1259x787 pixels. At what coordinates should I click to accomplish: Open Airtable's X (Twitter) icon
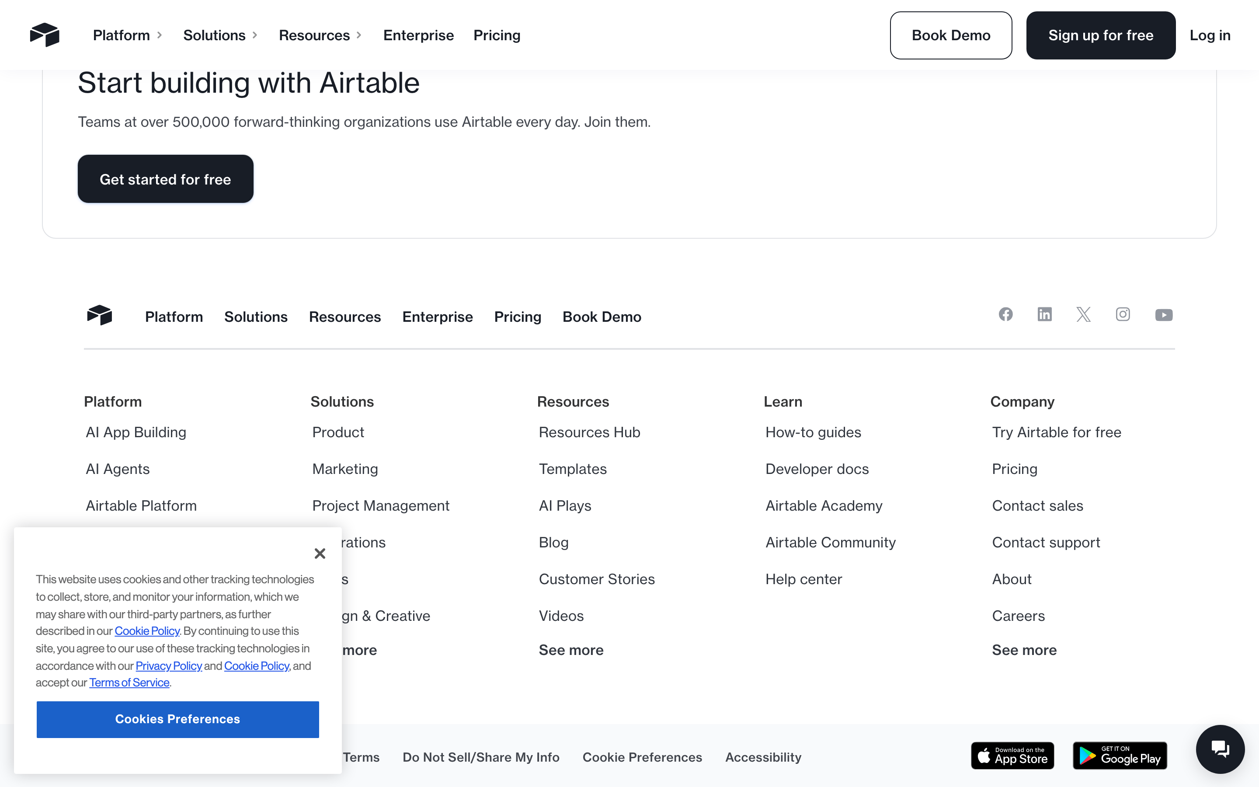click(1084, 314)
